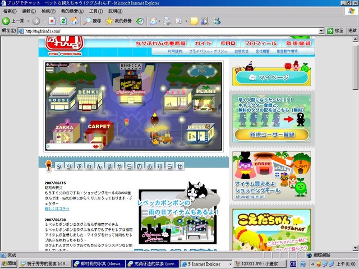Open the Edit button dropdown arrow
This screenshot has height=269, width=359.
pyautogui.click(x=186, y=21)
